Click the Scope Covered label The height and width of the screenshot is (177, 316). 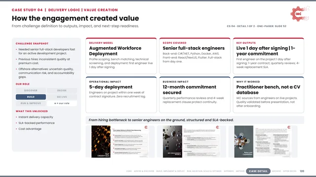click(174, 43)
